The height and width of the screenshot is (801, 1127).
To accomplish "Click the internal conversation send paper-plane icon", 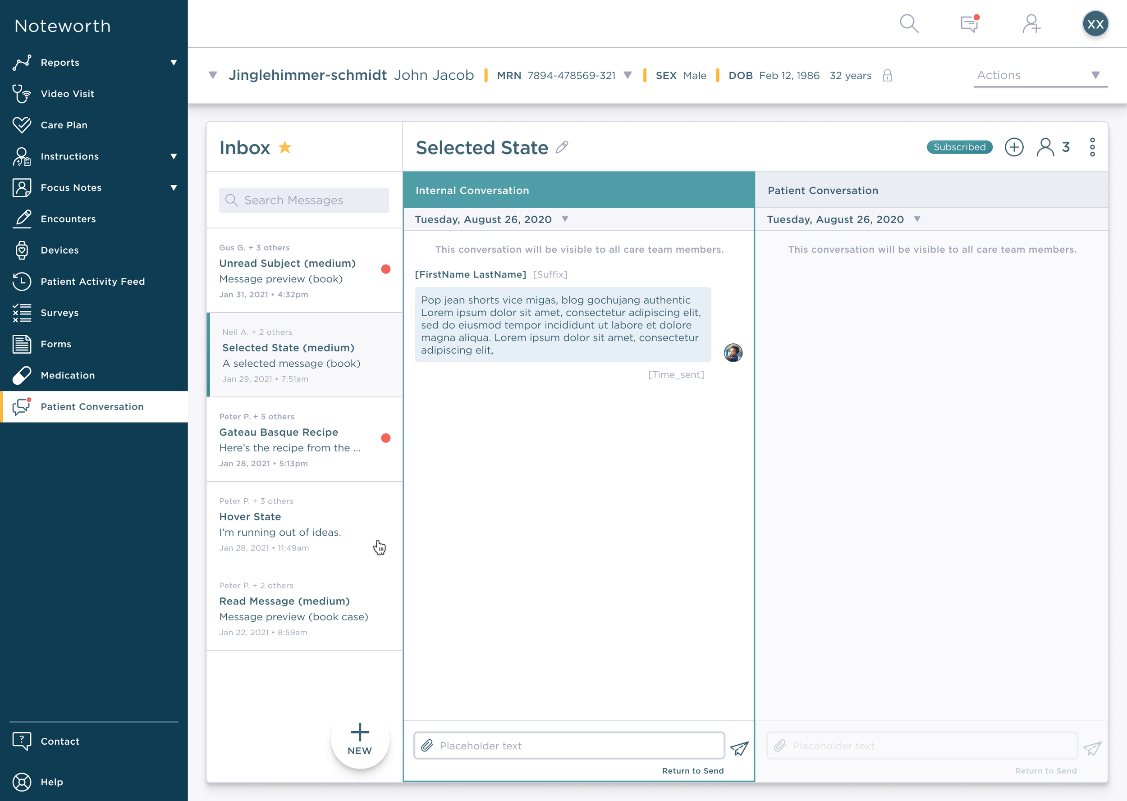I will [739, 748].
